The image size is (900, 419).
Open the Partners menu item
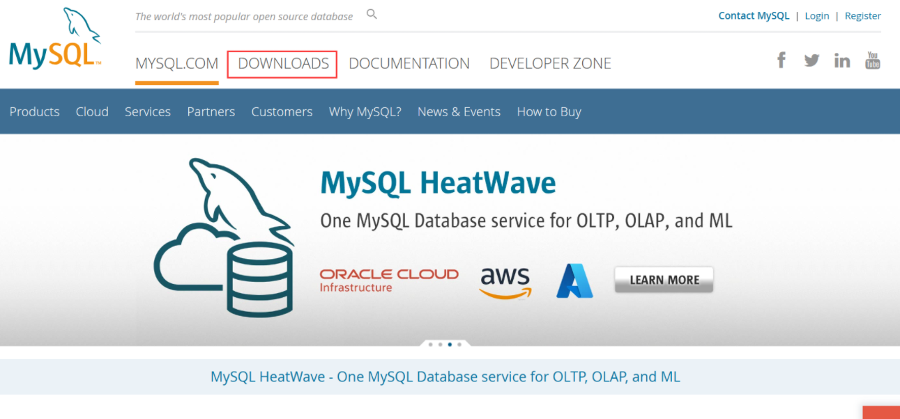tap(211, 111)
